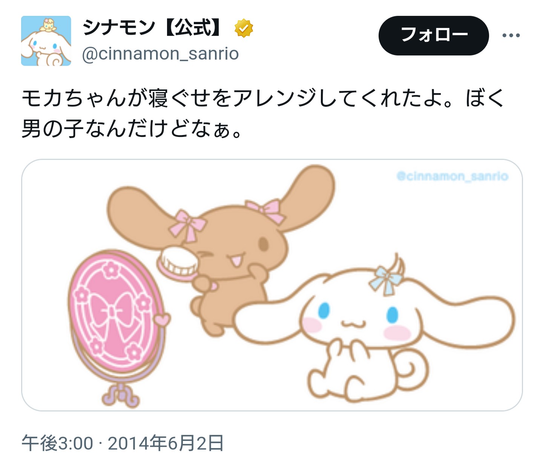Click the pink bow on Mocha's left ear

tap(187, 225)
